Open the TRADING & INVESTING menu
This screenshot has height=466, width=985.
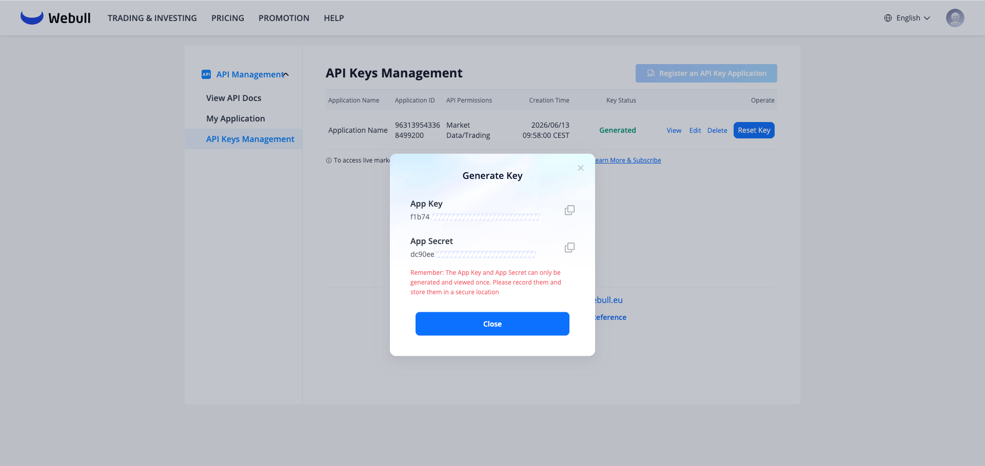coord(152,18)
